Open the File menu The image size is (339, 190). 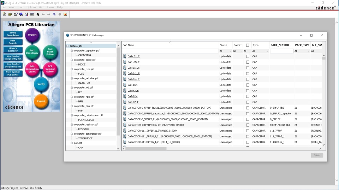tap(4, 7)
